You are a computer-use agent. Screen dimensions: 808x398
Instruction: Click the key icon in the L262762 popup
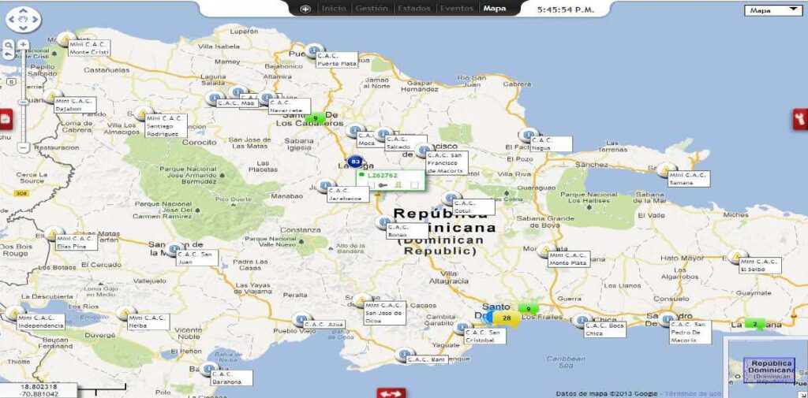point(384,184)
